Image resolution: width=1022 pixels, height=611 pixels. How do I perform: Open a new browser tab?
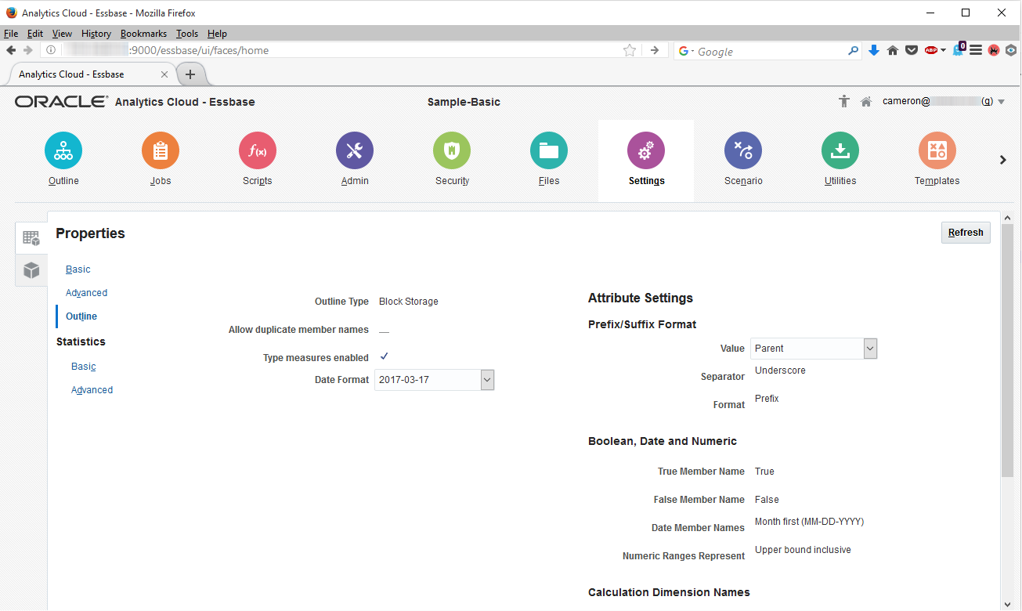(190, 74)
